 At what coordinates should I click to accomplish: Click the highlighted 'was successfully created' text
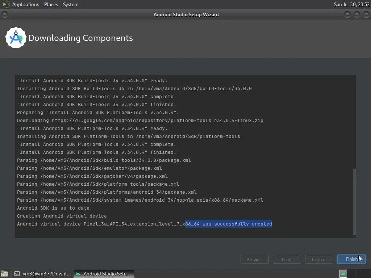(237, 224)
